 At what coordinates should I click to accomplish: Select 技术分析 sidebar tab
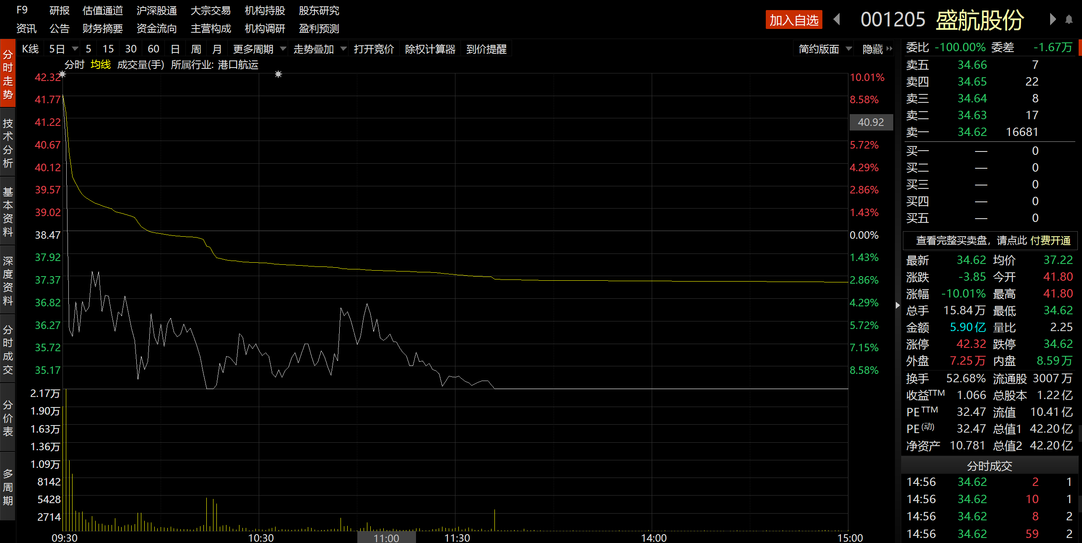[8, 143]
